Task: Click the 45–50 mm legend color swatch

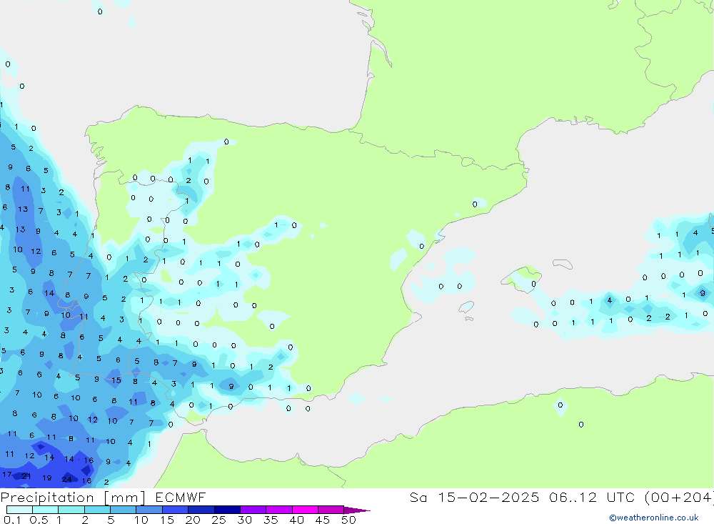Action: pos(331,510)
